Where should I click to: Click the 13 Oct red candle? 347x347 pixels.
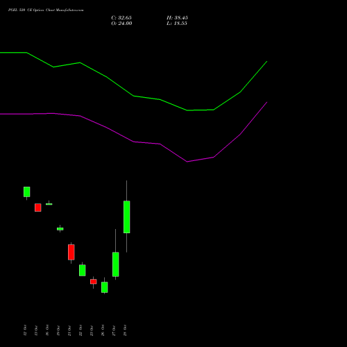coord(37,208)
